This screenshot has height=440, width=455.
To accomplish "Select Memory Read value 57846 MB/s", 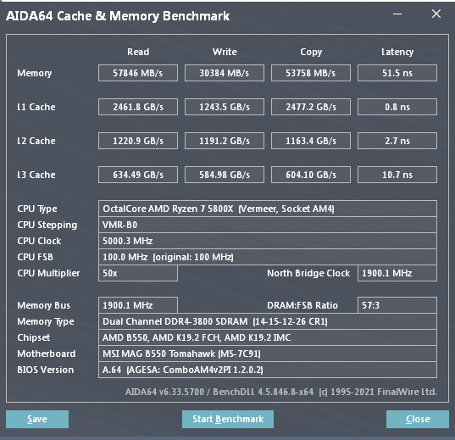I will (x=138, y=73).
